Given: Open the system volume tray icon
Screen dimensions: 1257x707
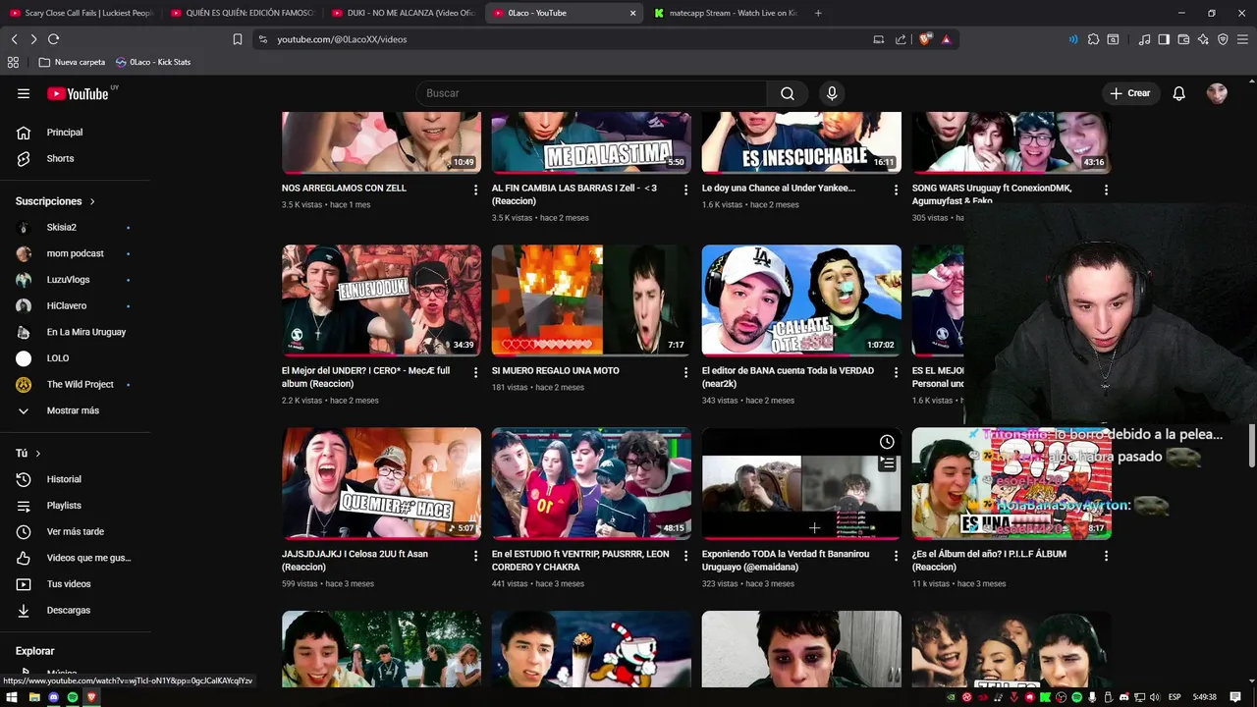Looking at the screenshot, I should tap(1155, 697).
